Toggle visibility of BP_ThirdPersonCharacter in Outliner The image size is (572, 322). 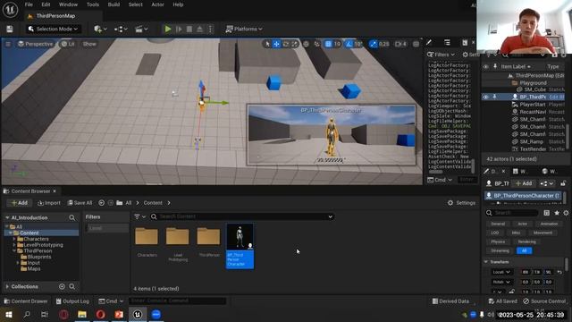[485, 97]
